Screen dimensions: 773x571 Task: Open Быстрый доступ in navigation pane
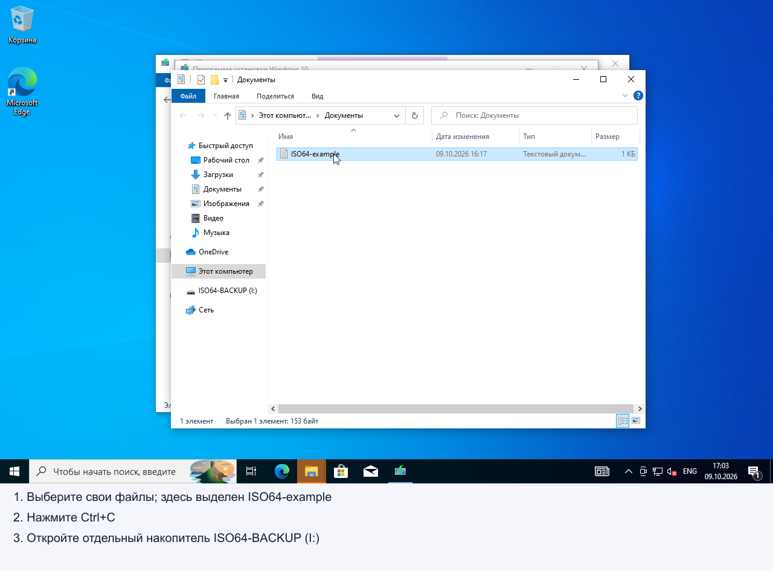coord(225,146)
